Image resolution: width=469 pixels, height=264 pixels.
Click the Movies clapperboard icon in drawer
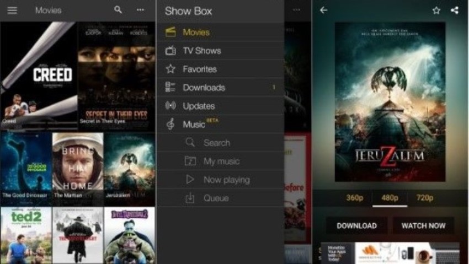170,32
